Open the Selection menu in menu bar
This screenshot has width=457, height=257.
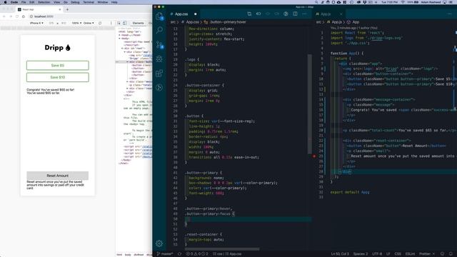44,2
